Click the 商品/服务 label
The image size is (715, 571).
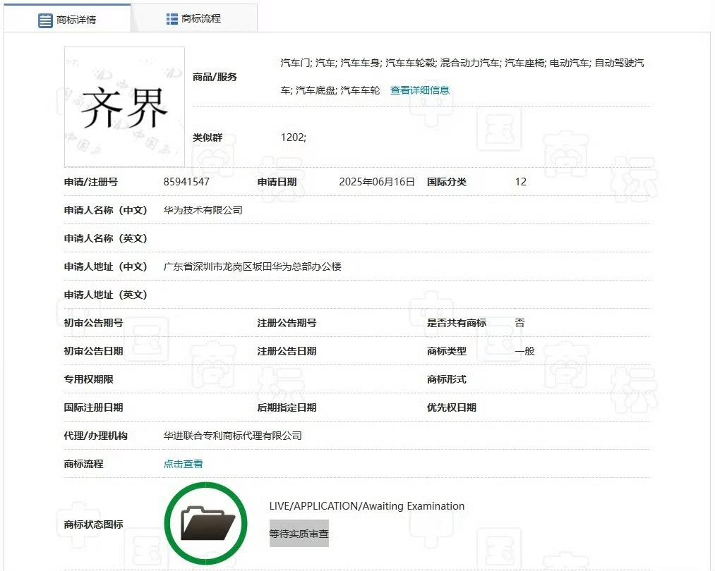point(215,77)
